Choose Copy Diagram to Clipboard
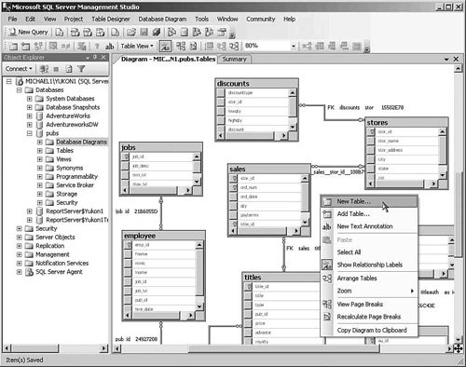 click(x=372, y=330)
